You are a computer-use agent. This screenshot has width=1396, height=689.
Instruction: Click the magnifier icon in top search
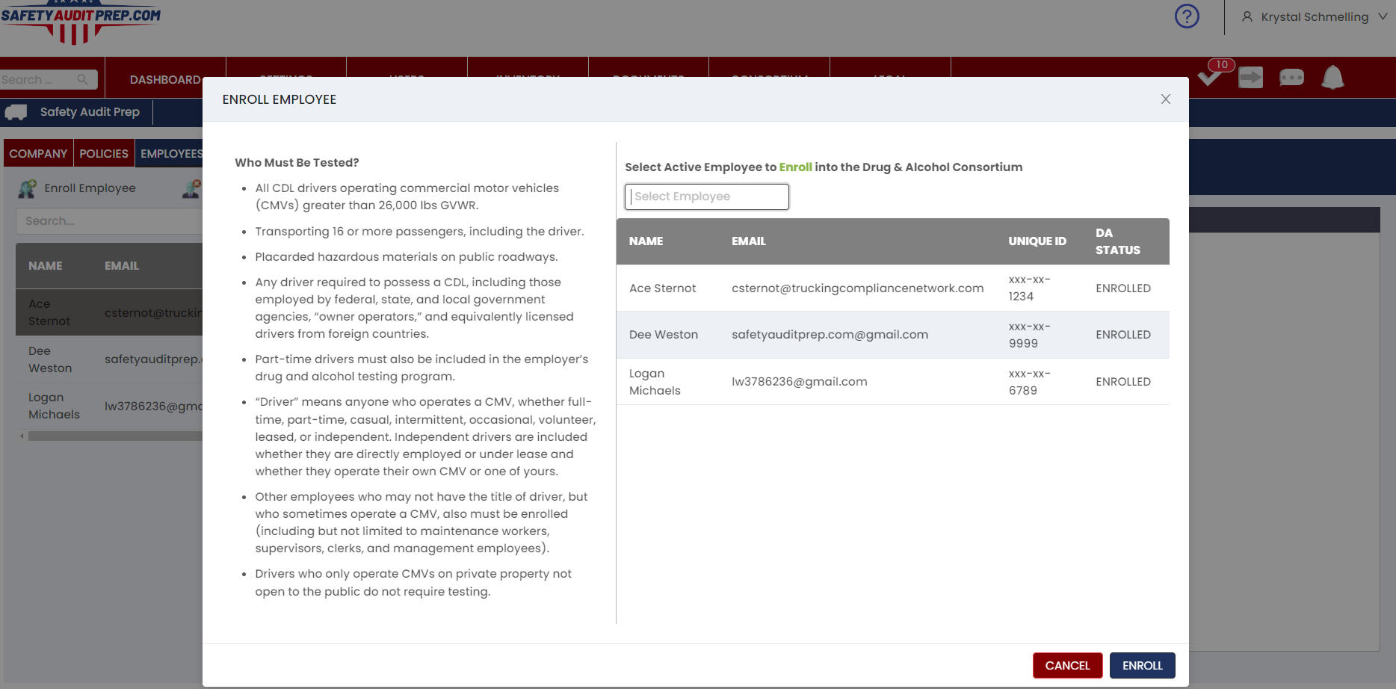point(82,79)
